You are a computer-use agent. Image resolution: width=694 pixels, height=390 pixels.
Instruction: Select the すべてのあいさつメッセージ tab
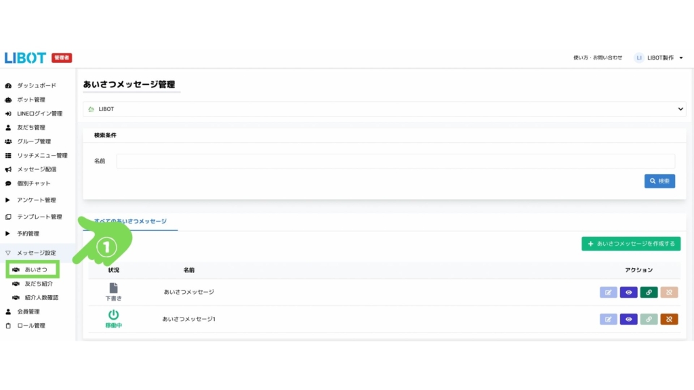click(130, 221)
